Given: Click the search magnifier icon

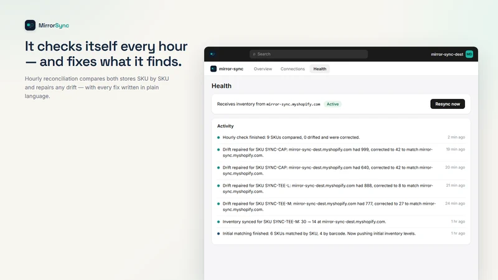Looking at the screenshot, I should (x=254, y=54).
